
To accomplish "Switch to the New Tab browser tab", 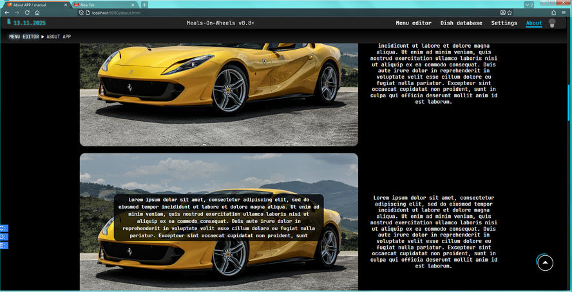I will [x=103, y=5].
